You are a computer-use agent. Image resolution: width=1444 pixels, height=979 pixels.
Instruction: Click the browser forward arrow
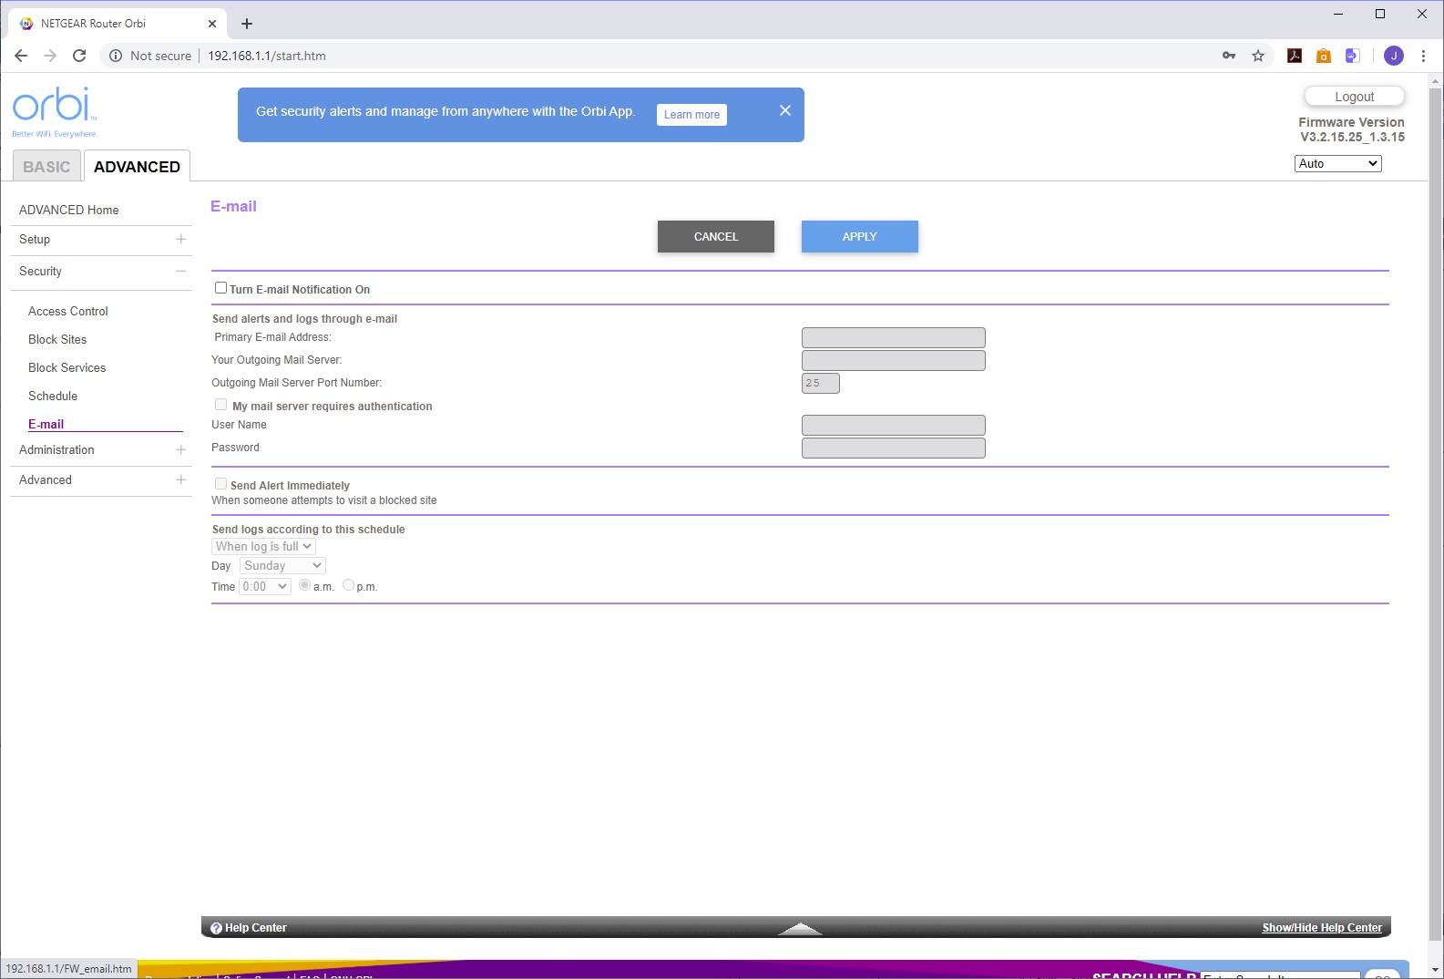pos(50,56)
